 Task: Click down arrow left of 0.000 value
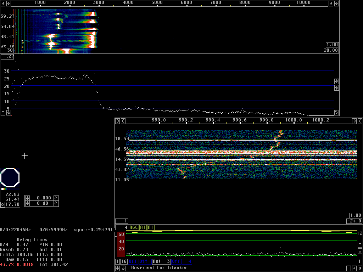27,198
